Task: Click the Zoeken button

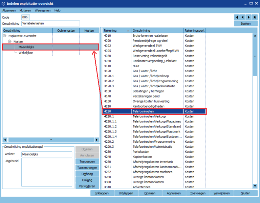Action: [x=245, y=24]
